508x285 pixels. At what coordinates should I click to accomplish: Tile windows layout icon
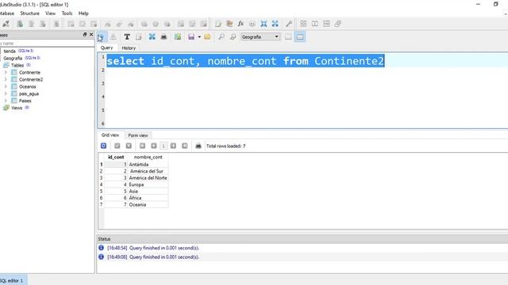[303, 24]
